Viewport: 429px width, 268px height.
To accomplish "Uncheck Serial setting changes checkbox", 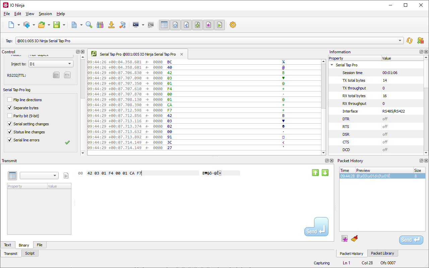I will 10,124.
